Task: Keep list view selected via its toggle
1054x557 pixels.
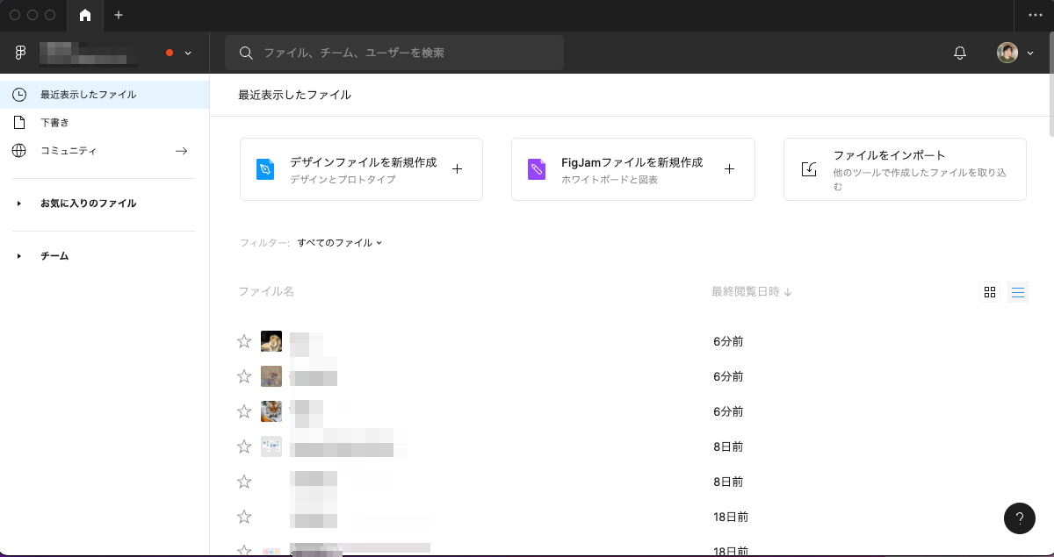Action: pyautogui.click(x=1017, y=291)
